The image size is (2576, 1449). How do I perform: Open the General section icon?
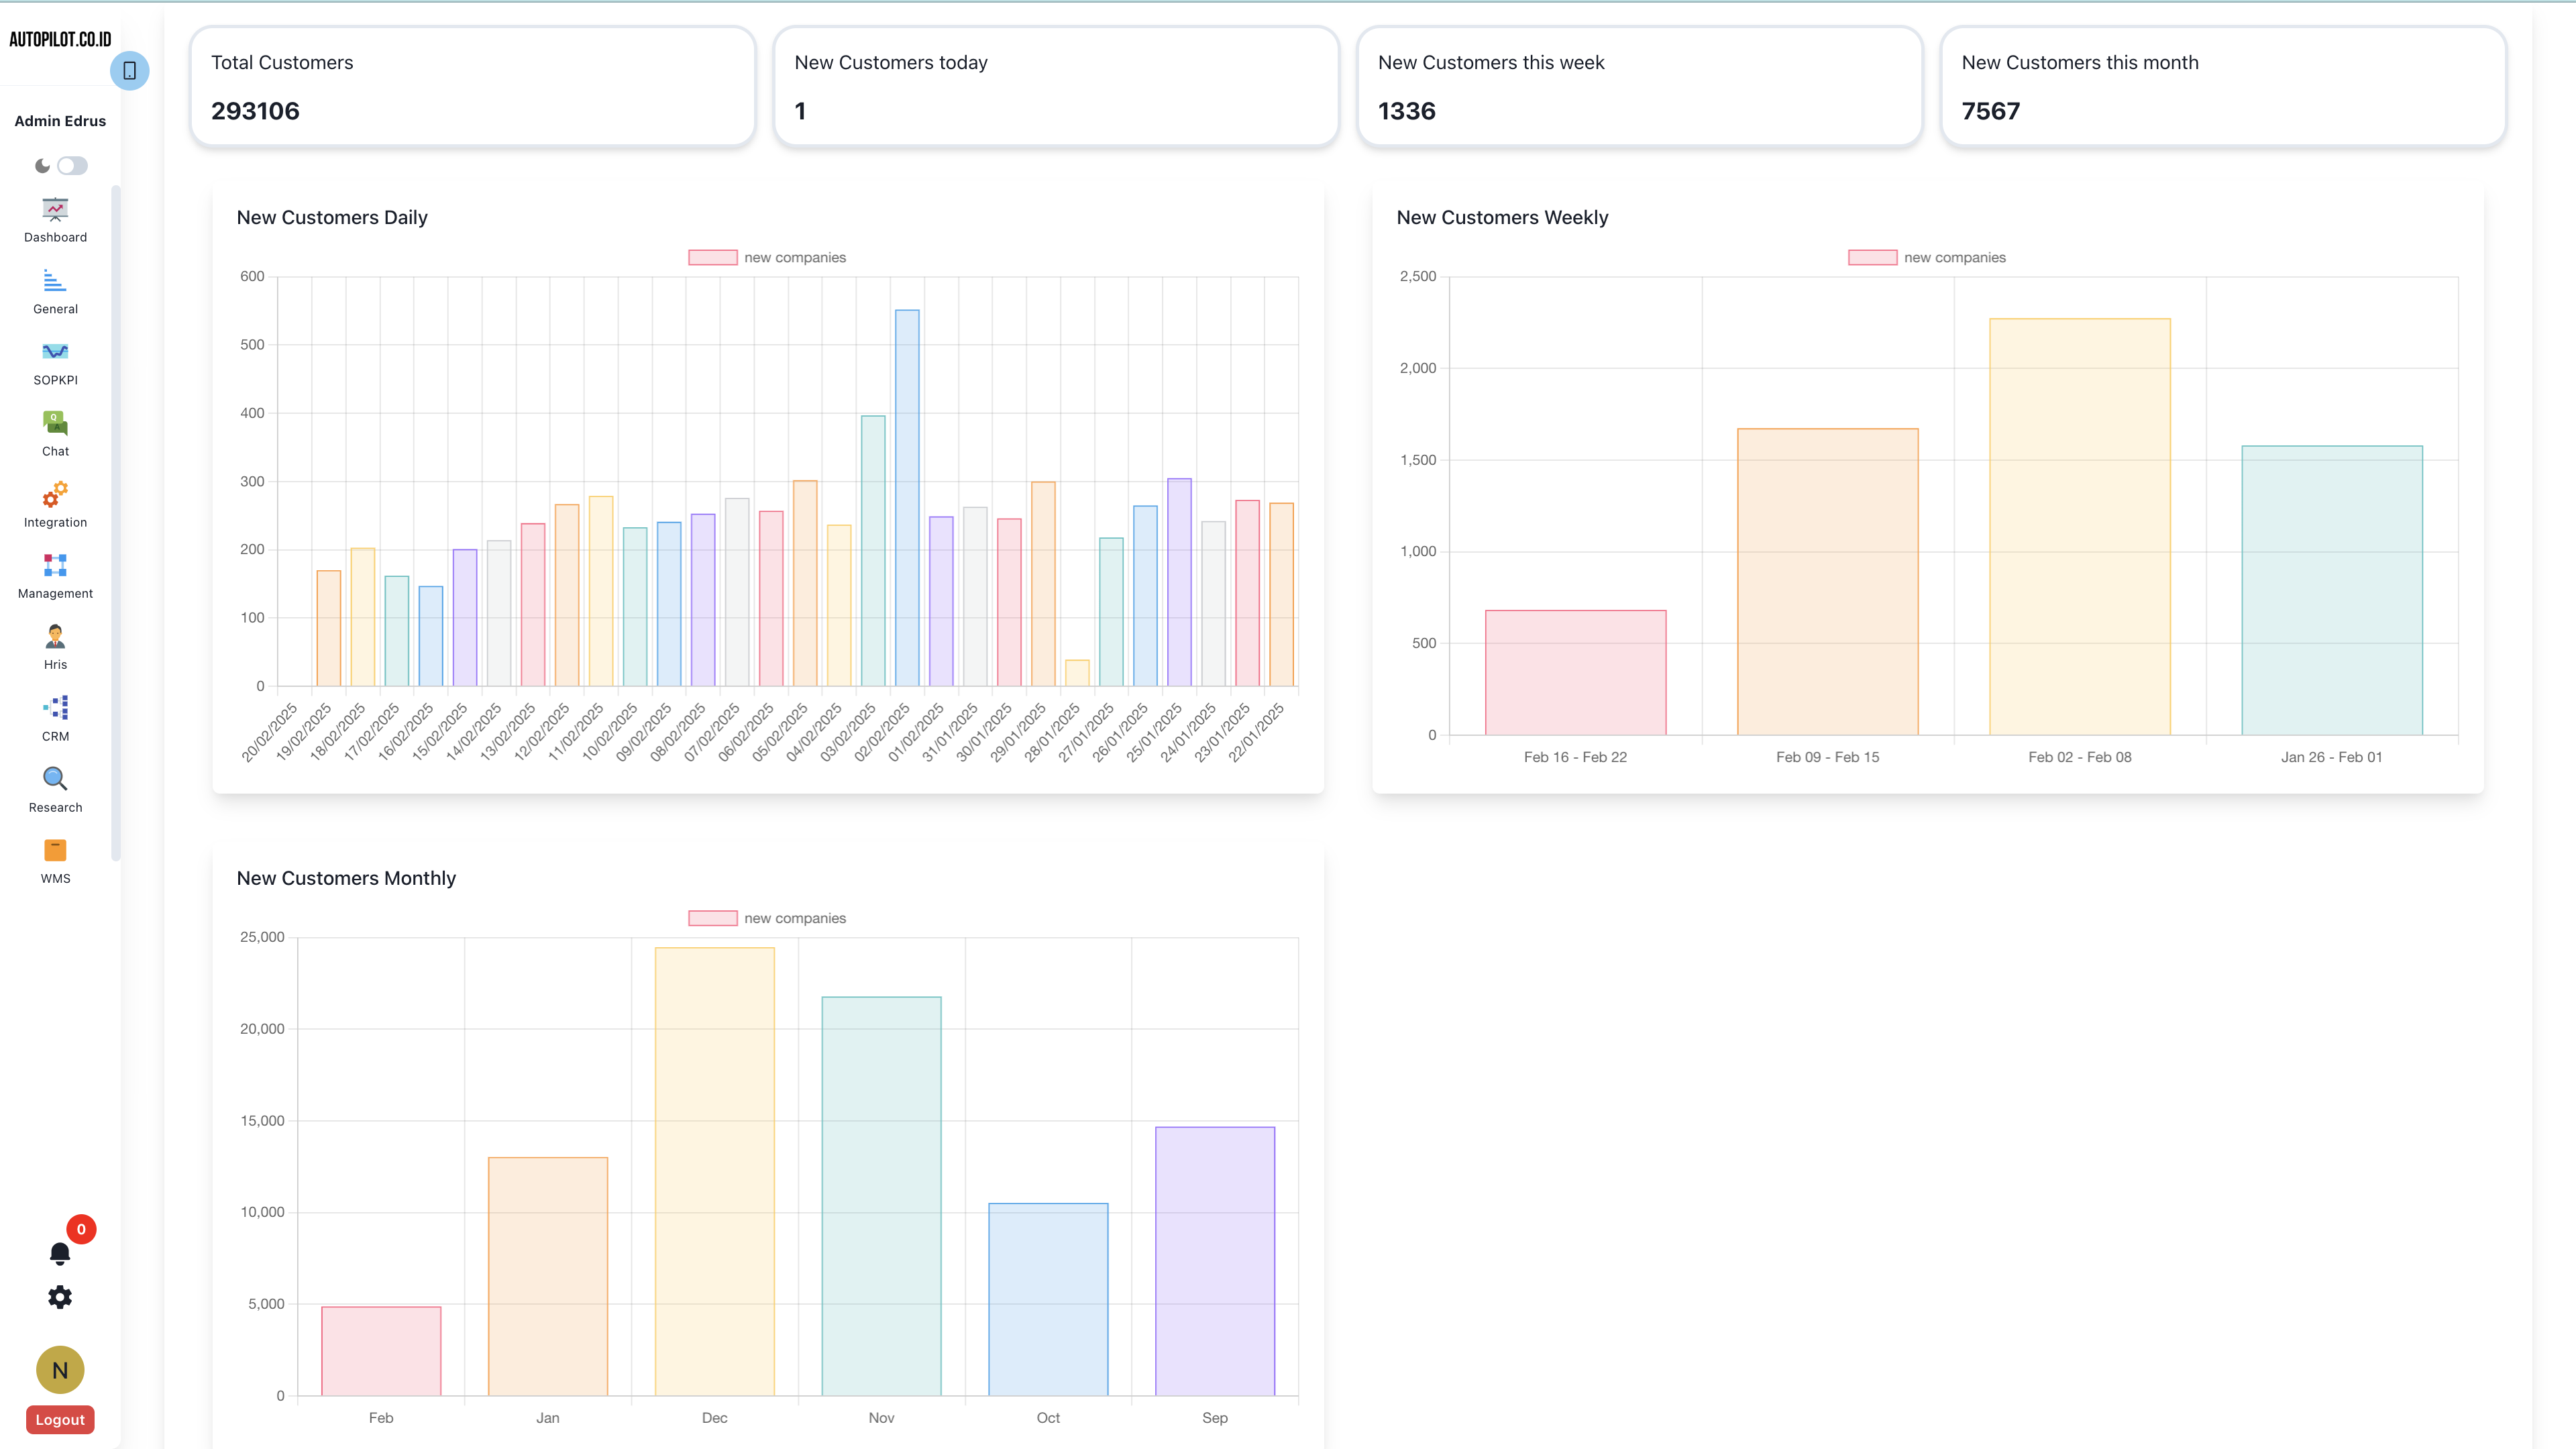(x=55, y=281)
